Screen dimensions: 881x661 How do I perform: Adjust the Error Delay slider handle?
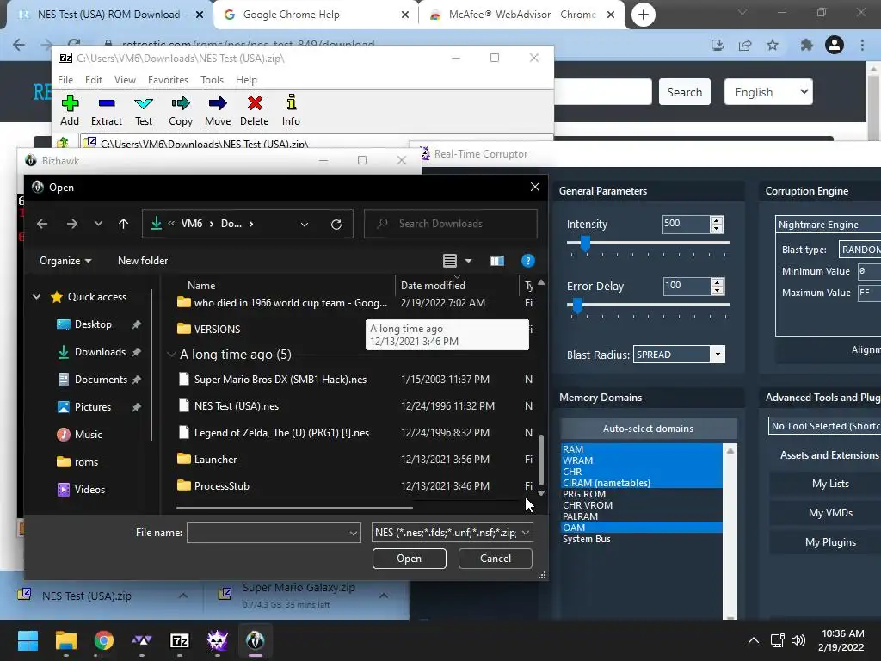[x=577, y=306]
